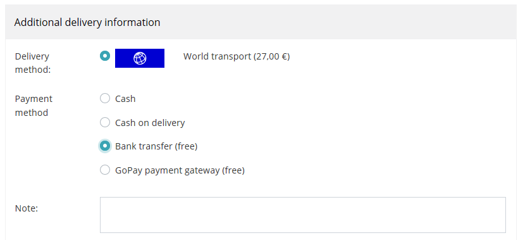Click the word gateway in GoPay option
This screenshot has width=518, height=240.
tap(203, 171)
